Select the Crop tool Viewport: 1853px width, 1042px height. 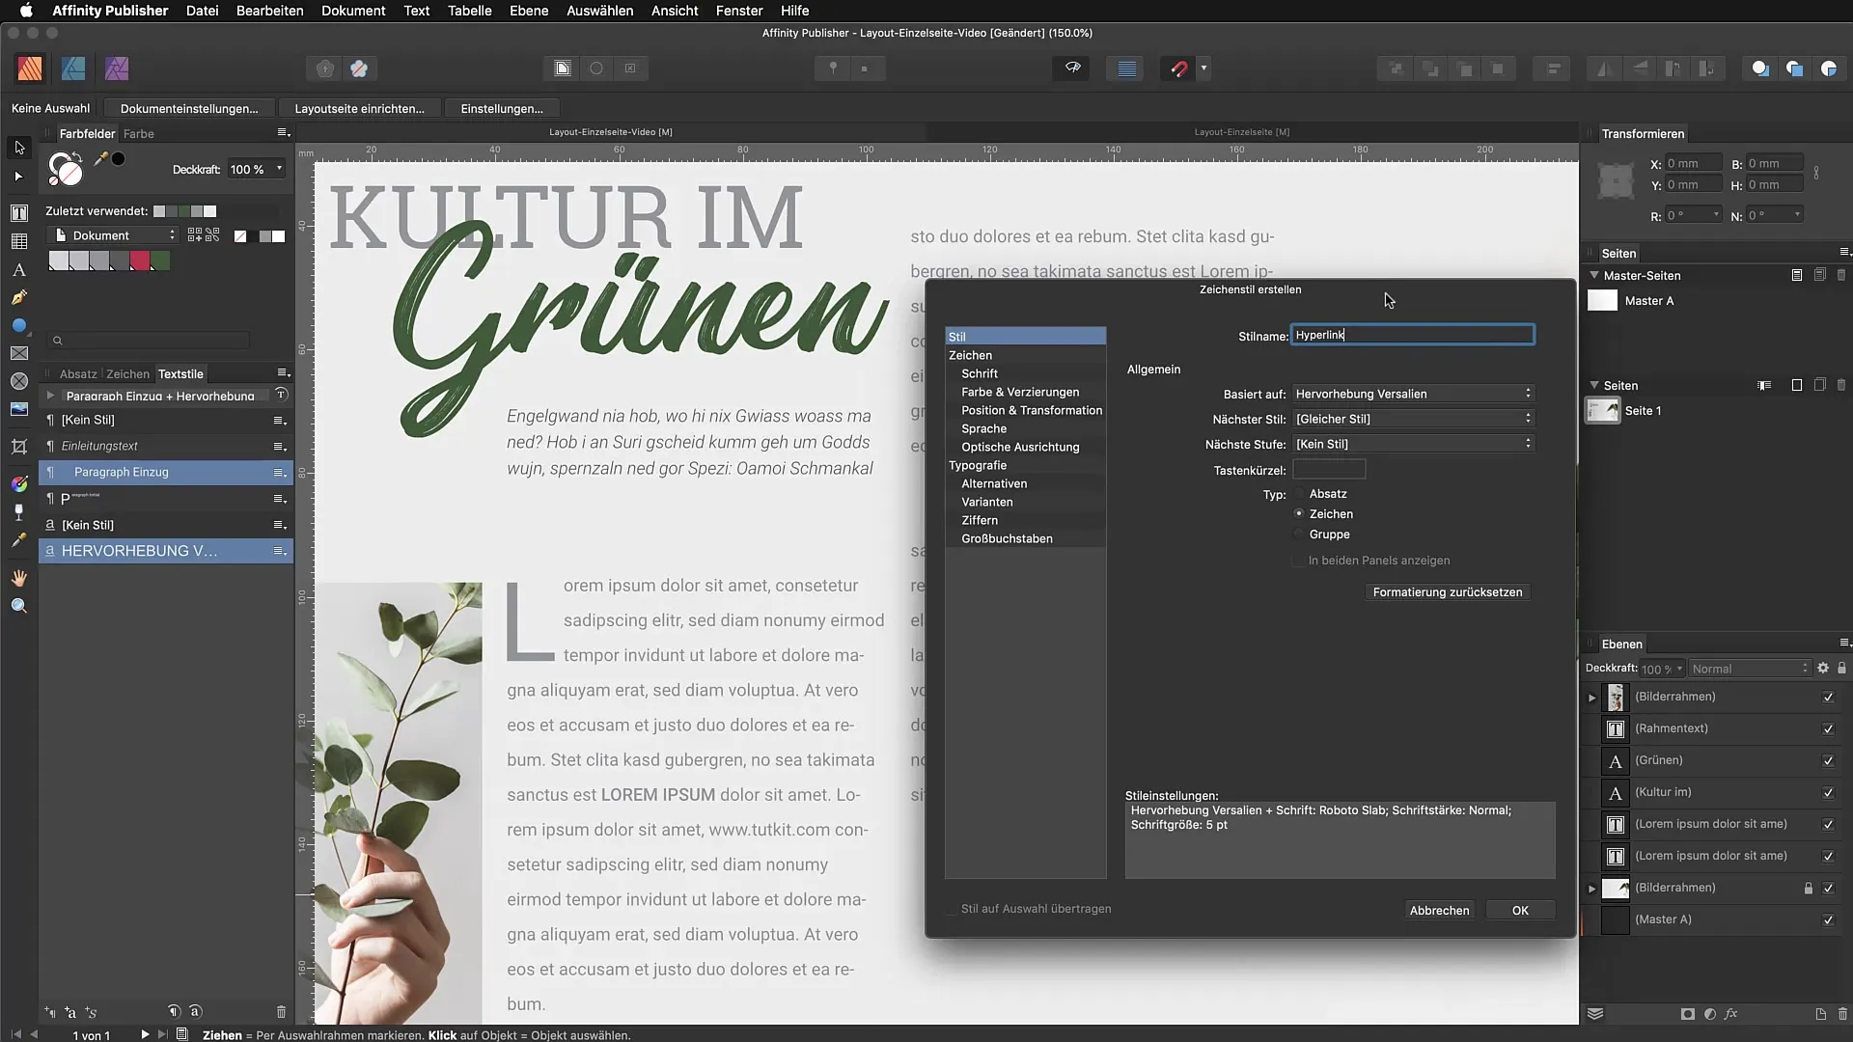[x=19, y=447]
